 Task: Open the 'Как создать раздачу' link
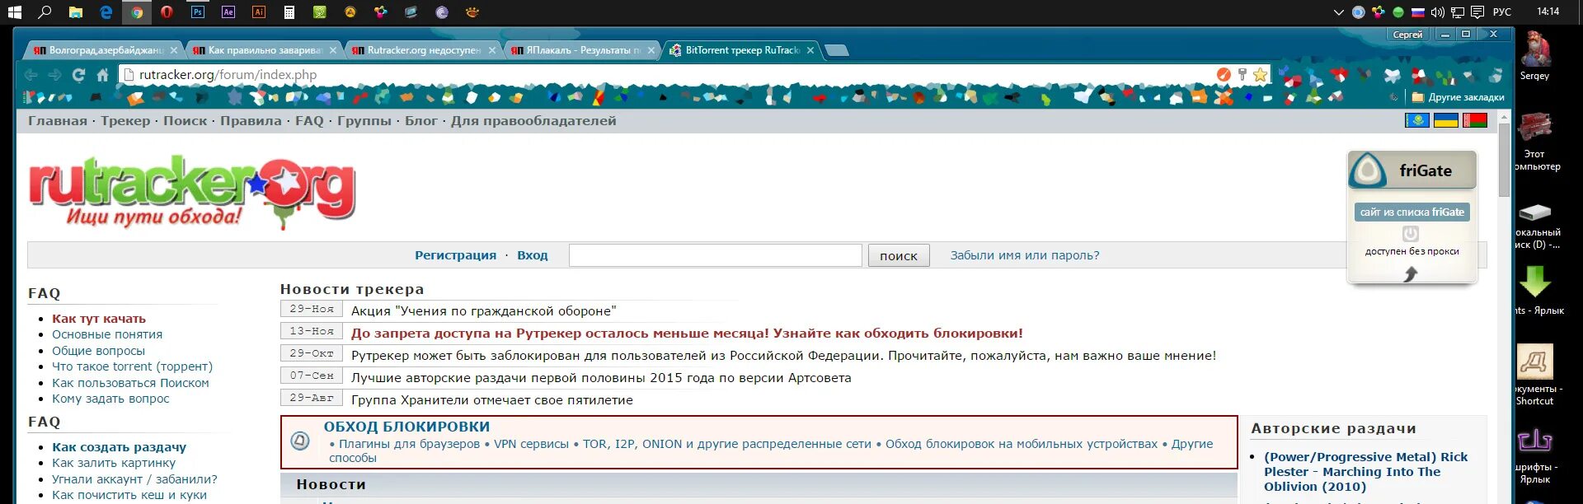[x=119, y=447]
